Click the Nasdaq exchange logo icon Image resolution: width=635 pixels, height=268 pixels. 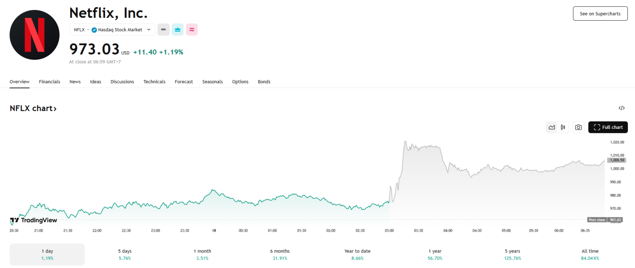point(94,30)
